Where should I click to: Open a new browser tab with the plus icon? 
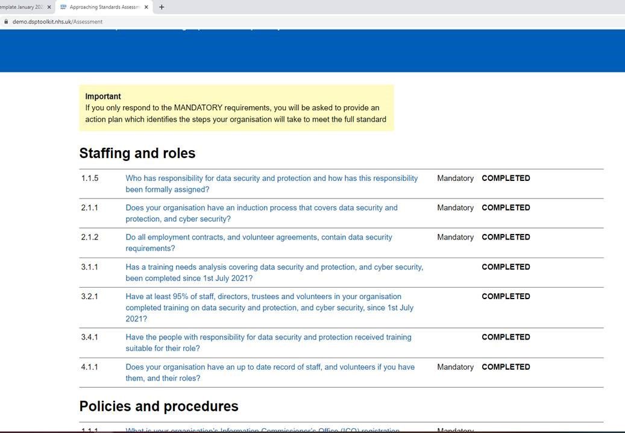tap(160, 7)
